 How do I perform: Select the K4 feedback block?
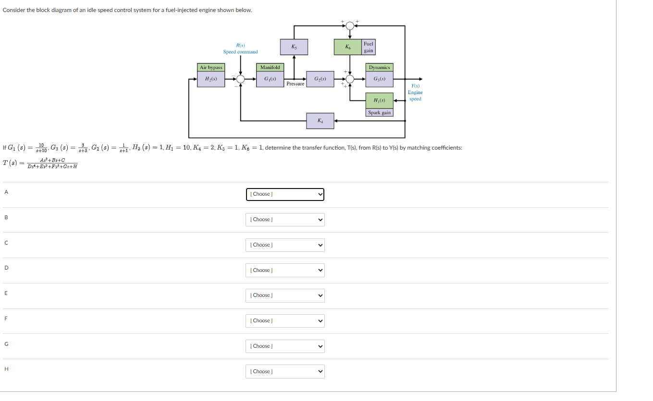coord(320,121)
